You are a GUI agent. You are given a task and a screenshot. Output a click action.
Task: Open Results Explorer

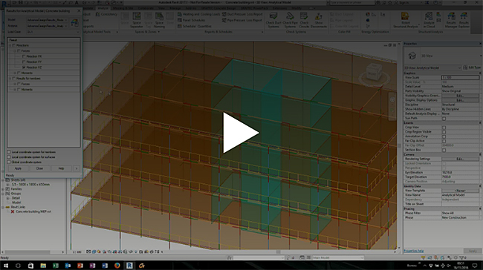pyautogui.click(x=464, y=20)
